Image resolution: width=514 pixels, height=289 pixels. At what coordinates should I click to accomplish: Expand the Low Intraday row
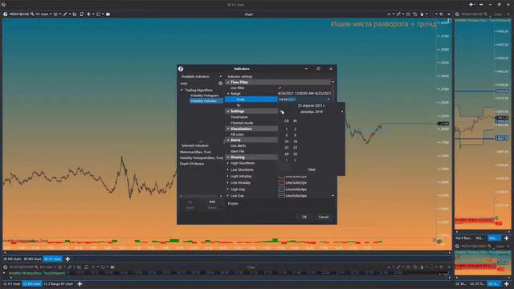[228, 183]
